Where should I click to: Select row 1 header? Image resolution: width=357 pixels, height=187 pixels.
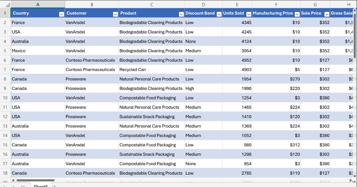coord(5,13)
